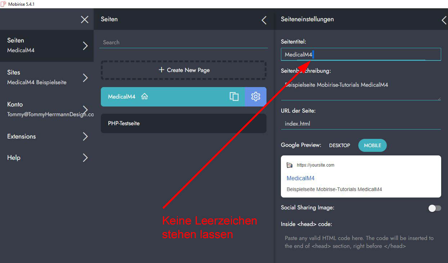Toggle the Social Sharing Image switch
This screenshot has width=448, height=263.
click(x=434, y=208)
